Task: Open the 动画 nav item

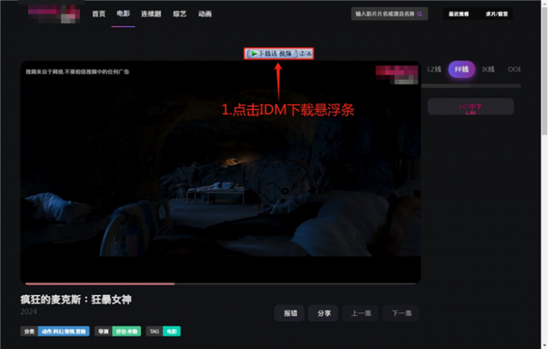Action: coord(205,14)
